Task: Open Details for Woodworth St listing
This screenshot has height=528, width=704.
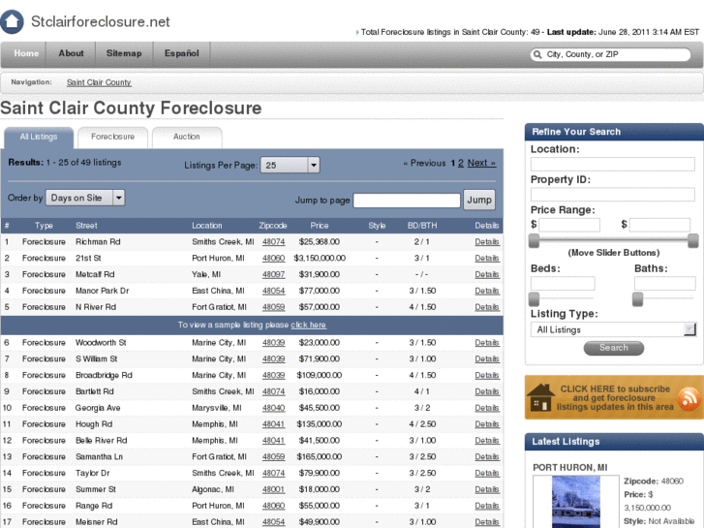Action: click(x=487, y=342)
